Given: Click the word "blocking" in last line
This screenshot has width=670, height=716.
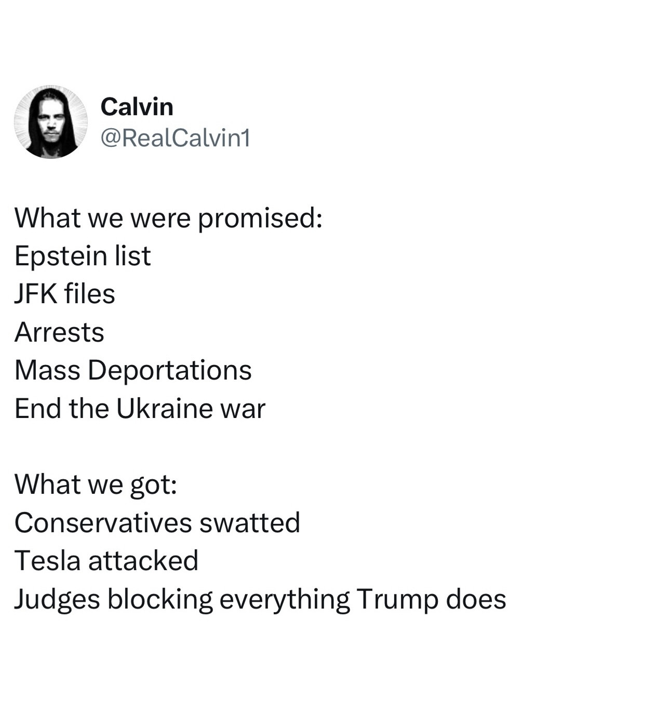Looking at the screenshot, I should tap(160, 599).
